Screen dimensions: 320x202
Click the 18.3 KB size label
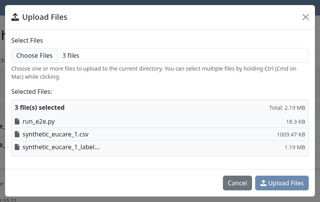(x=296, y=122)
